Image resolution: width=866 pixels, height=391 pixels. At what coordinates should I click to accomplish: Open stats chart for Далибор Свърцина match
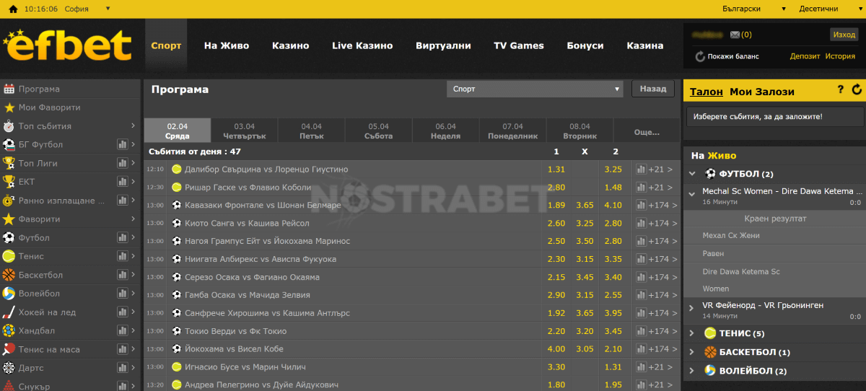click(641, 170)
